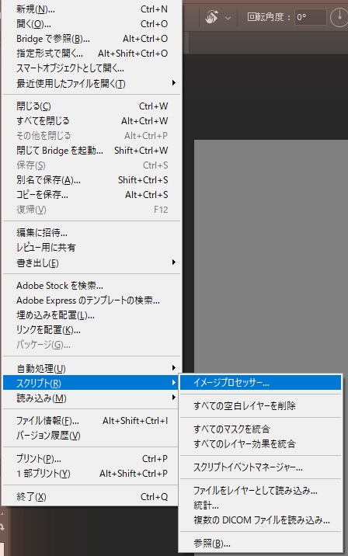Viewport: 348px width, 556px height.
Task: Choose すべてを閉じる menu item
Action: click(x=92, y=121)
